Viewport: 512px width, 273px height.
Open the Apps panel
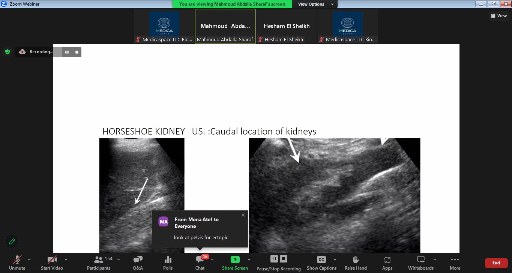click(387, 260)
